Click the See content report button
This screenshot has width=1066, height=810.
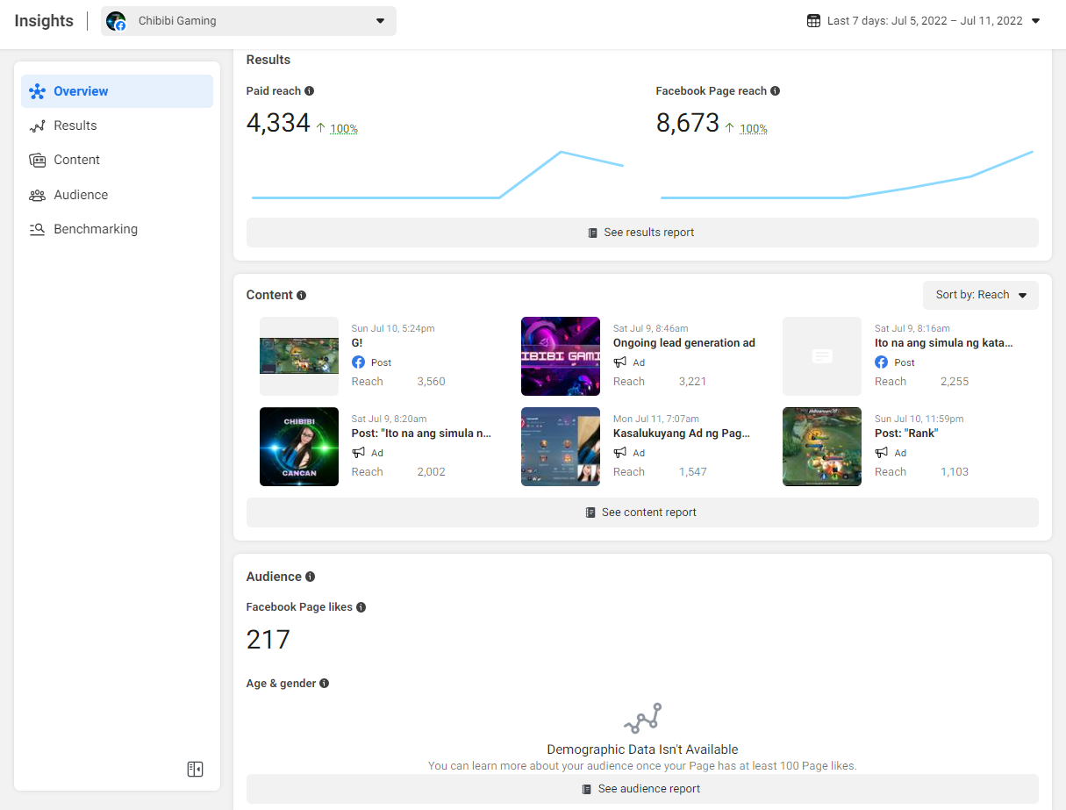point(642,513)
